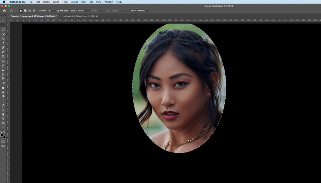This screenshot has width=321, height=183.
Task: Select the Elliptical Marquee tool in toolbox
Action: click(3, 25)
